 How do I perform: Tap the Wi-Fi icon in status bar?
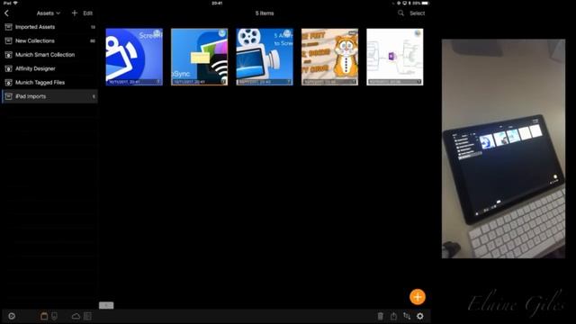(15, 3)
